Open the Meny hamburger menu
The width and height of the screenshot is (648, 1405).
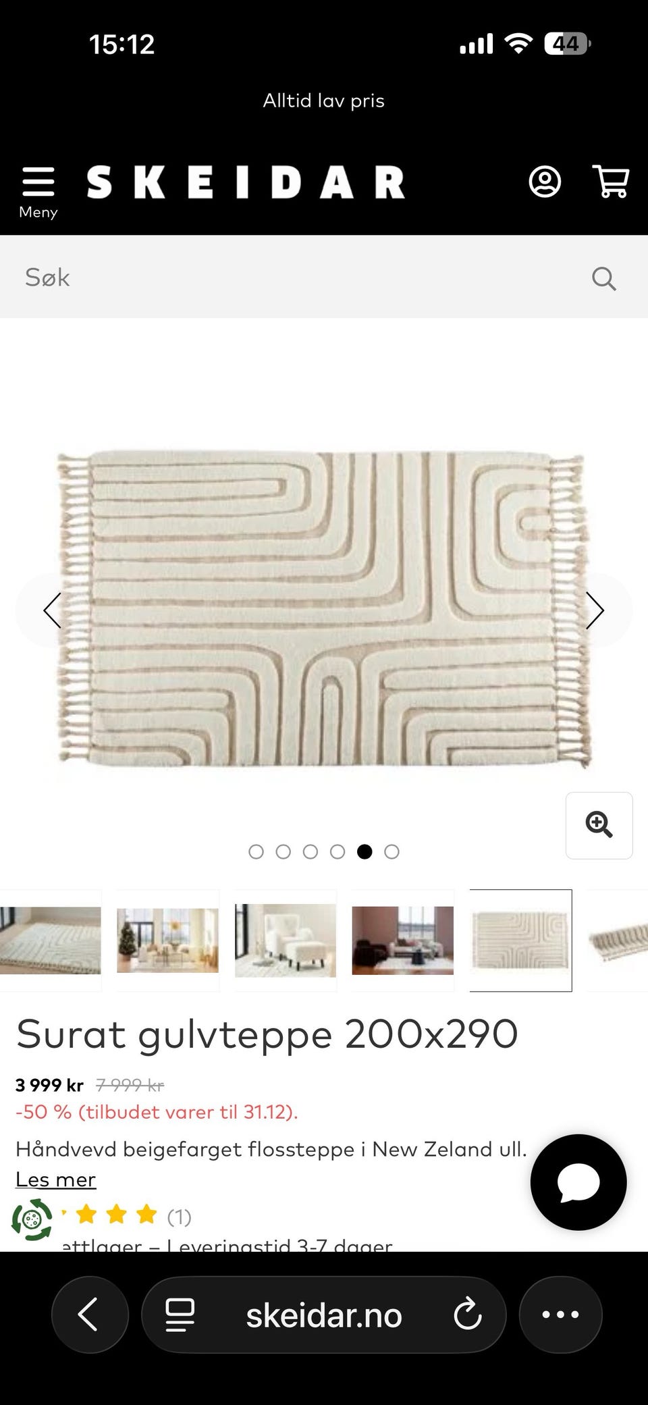click(38, 192)
